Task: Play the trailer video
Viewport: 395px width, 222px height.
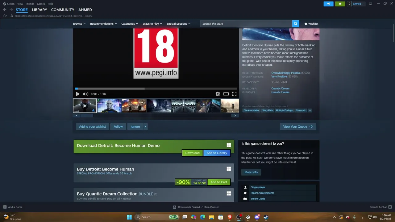Action: pyautogui.click(x=77, y=94)
